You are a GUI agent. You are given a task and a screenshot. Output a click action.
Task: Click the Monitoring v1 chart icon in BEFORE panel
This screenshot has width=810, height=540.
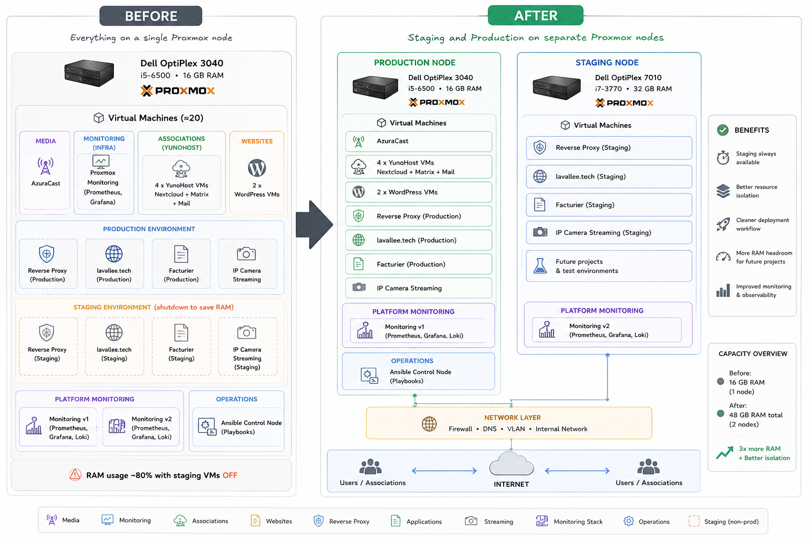(x=34, y=426)
